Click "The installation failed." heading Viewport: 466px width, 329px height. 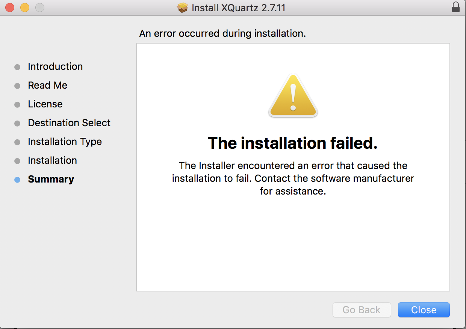292,143
